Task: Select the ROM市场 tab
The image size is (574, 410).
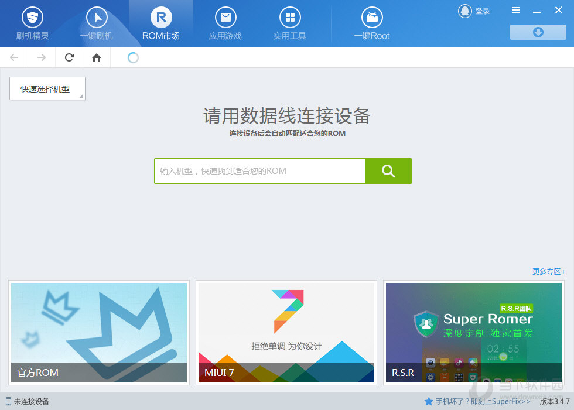Action: point(161,23)
